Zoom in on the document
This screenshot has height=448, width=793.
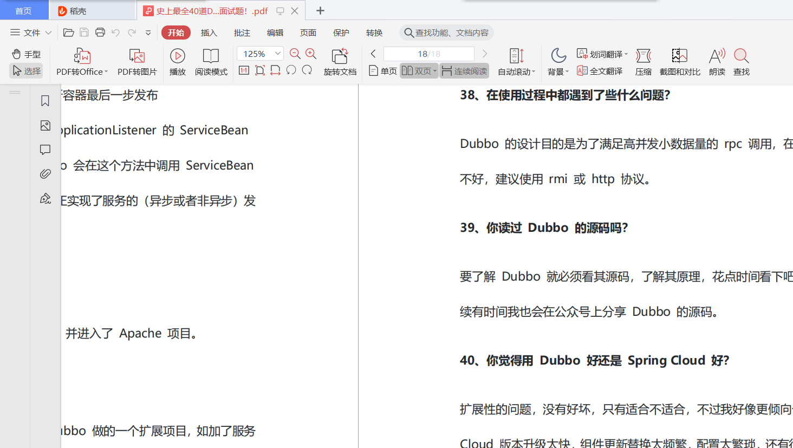click(x=311, y=54)
